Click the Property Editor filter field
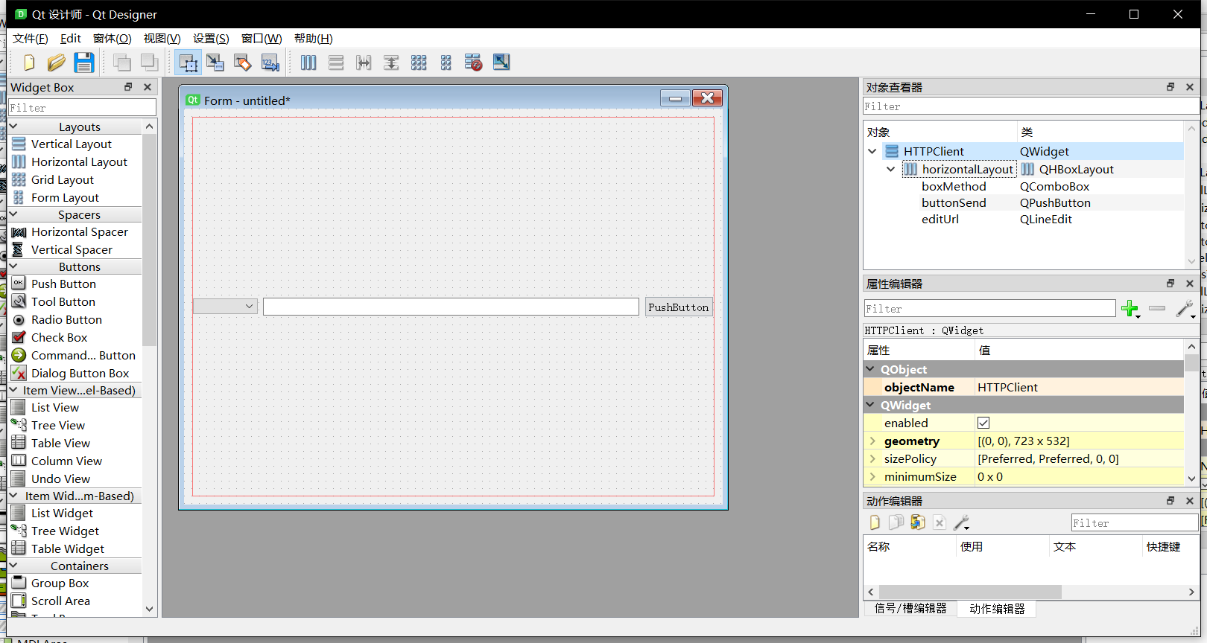Viewport: 1207px width, 643px height. click(989, 309)
